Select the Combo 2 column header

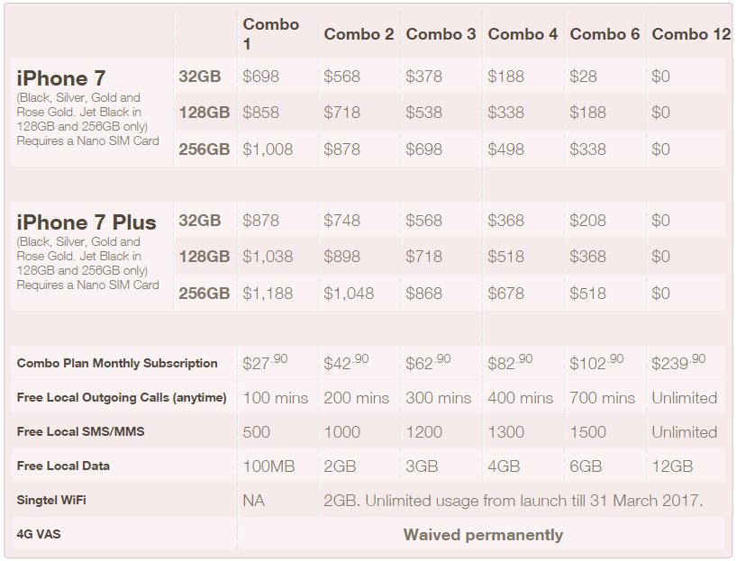pos(359,34)
